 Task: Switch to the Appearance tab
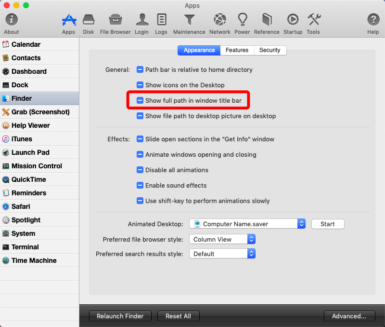[x=199, y=50]
